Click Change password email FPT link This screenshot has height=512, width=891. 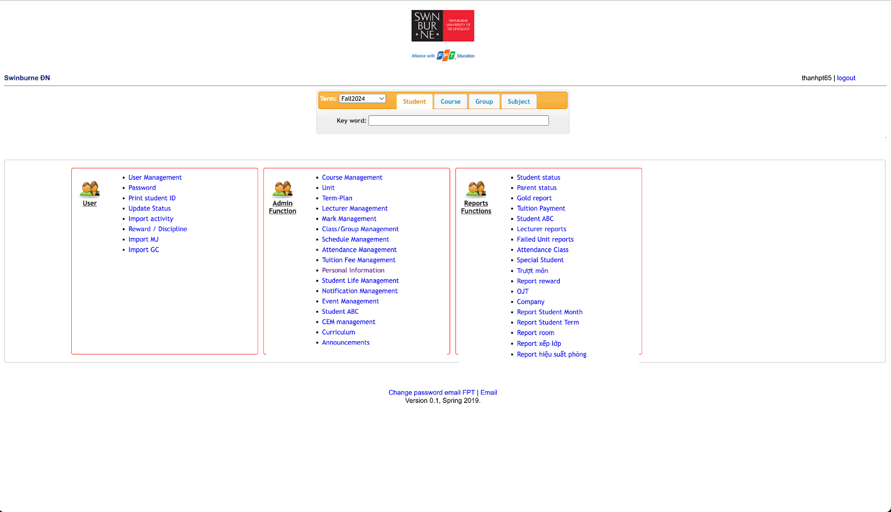point(432,392)
